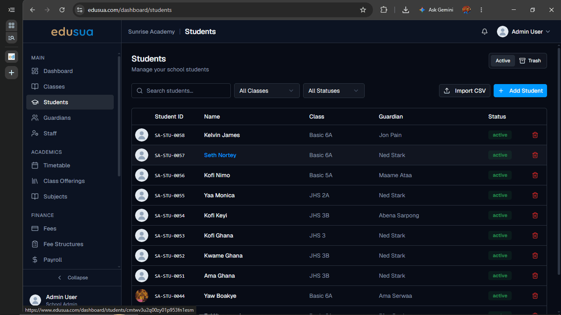Click Kofi Keyi student name
561x315 pixels.
pyautogui.click(x=216, y=215)
